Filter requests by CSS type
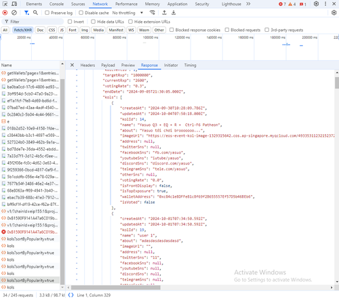 (x=52, y=30)
